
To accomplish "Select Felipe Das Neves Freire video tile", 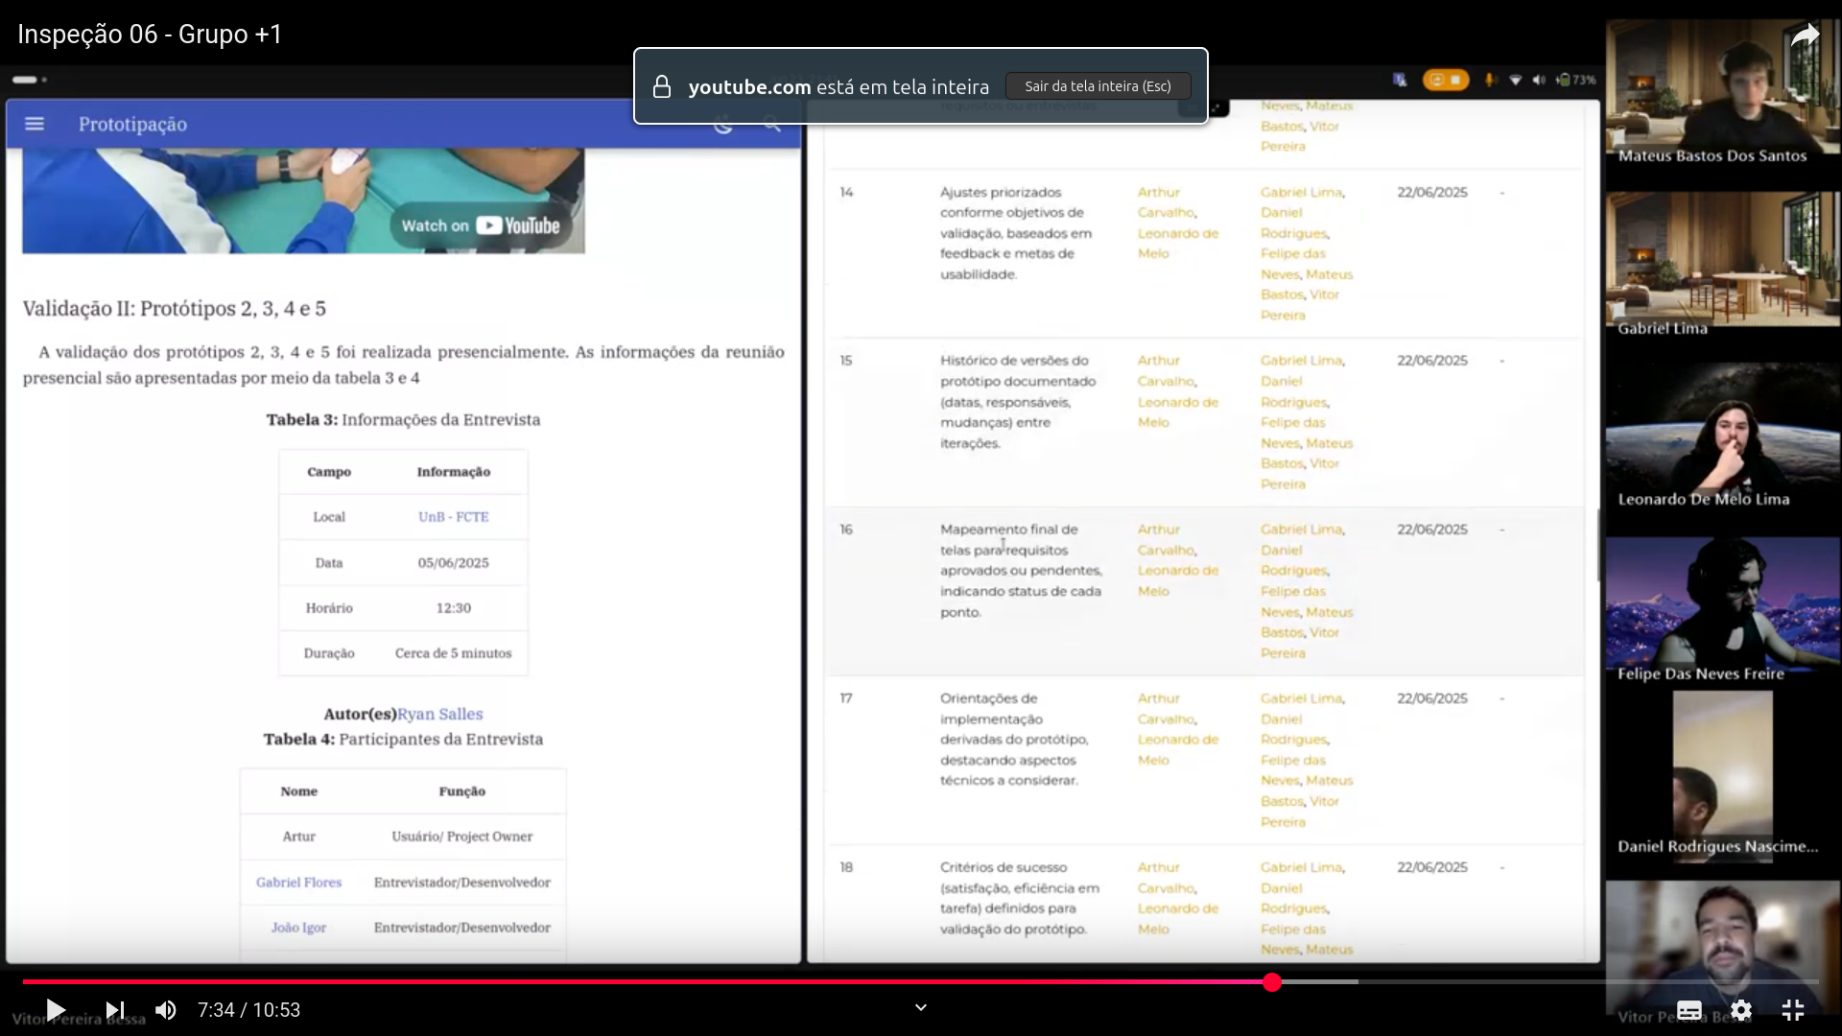I will click(x=1723, y=611).
